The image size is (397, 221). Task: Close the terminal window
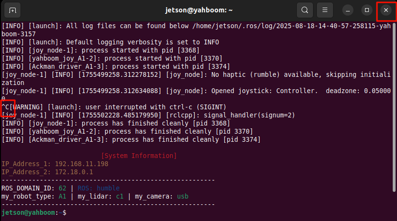coord(386,10)
